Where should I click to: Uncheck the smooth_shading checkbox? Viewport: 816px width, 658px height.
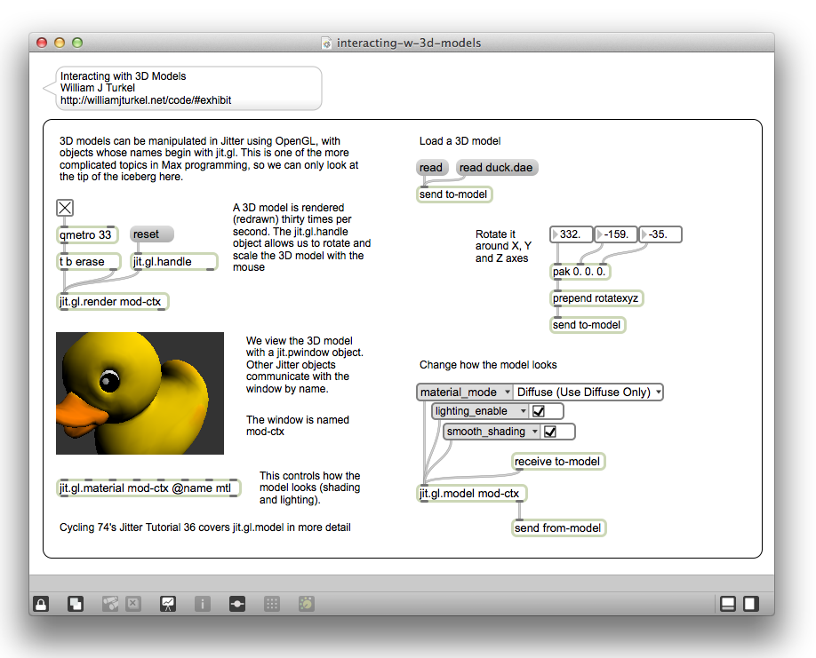550,432
